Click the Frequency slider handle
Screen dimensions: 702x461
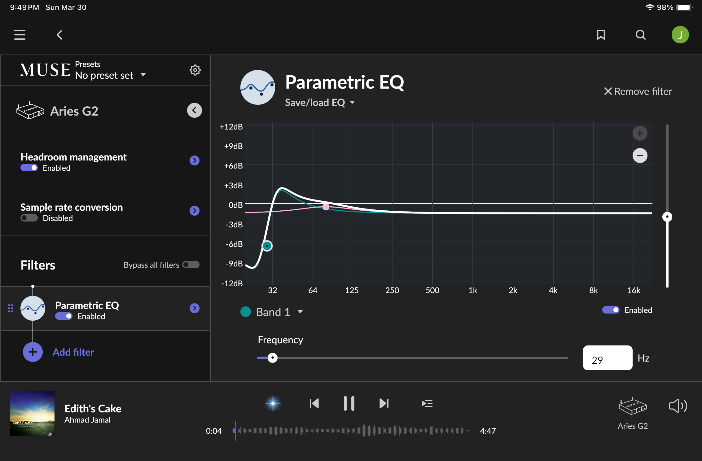pos(273,358)
